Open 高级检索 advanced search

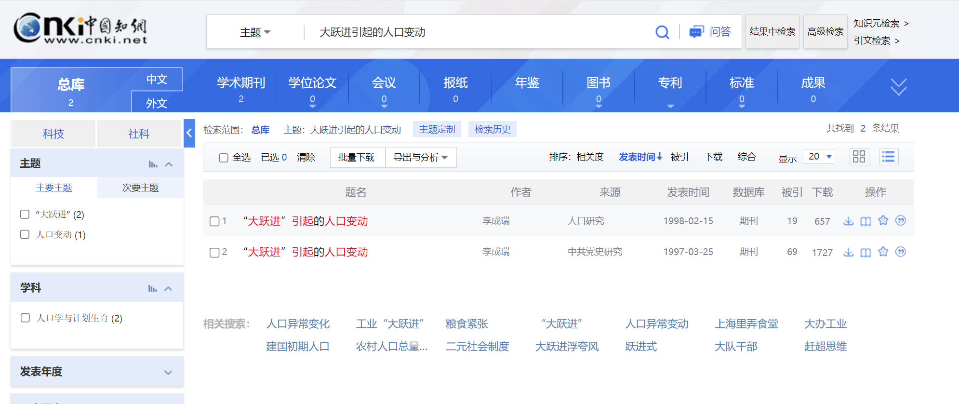click(826, 32)
